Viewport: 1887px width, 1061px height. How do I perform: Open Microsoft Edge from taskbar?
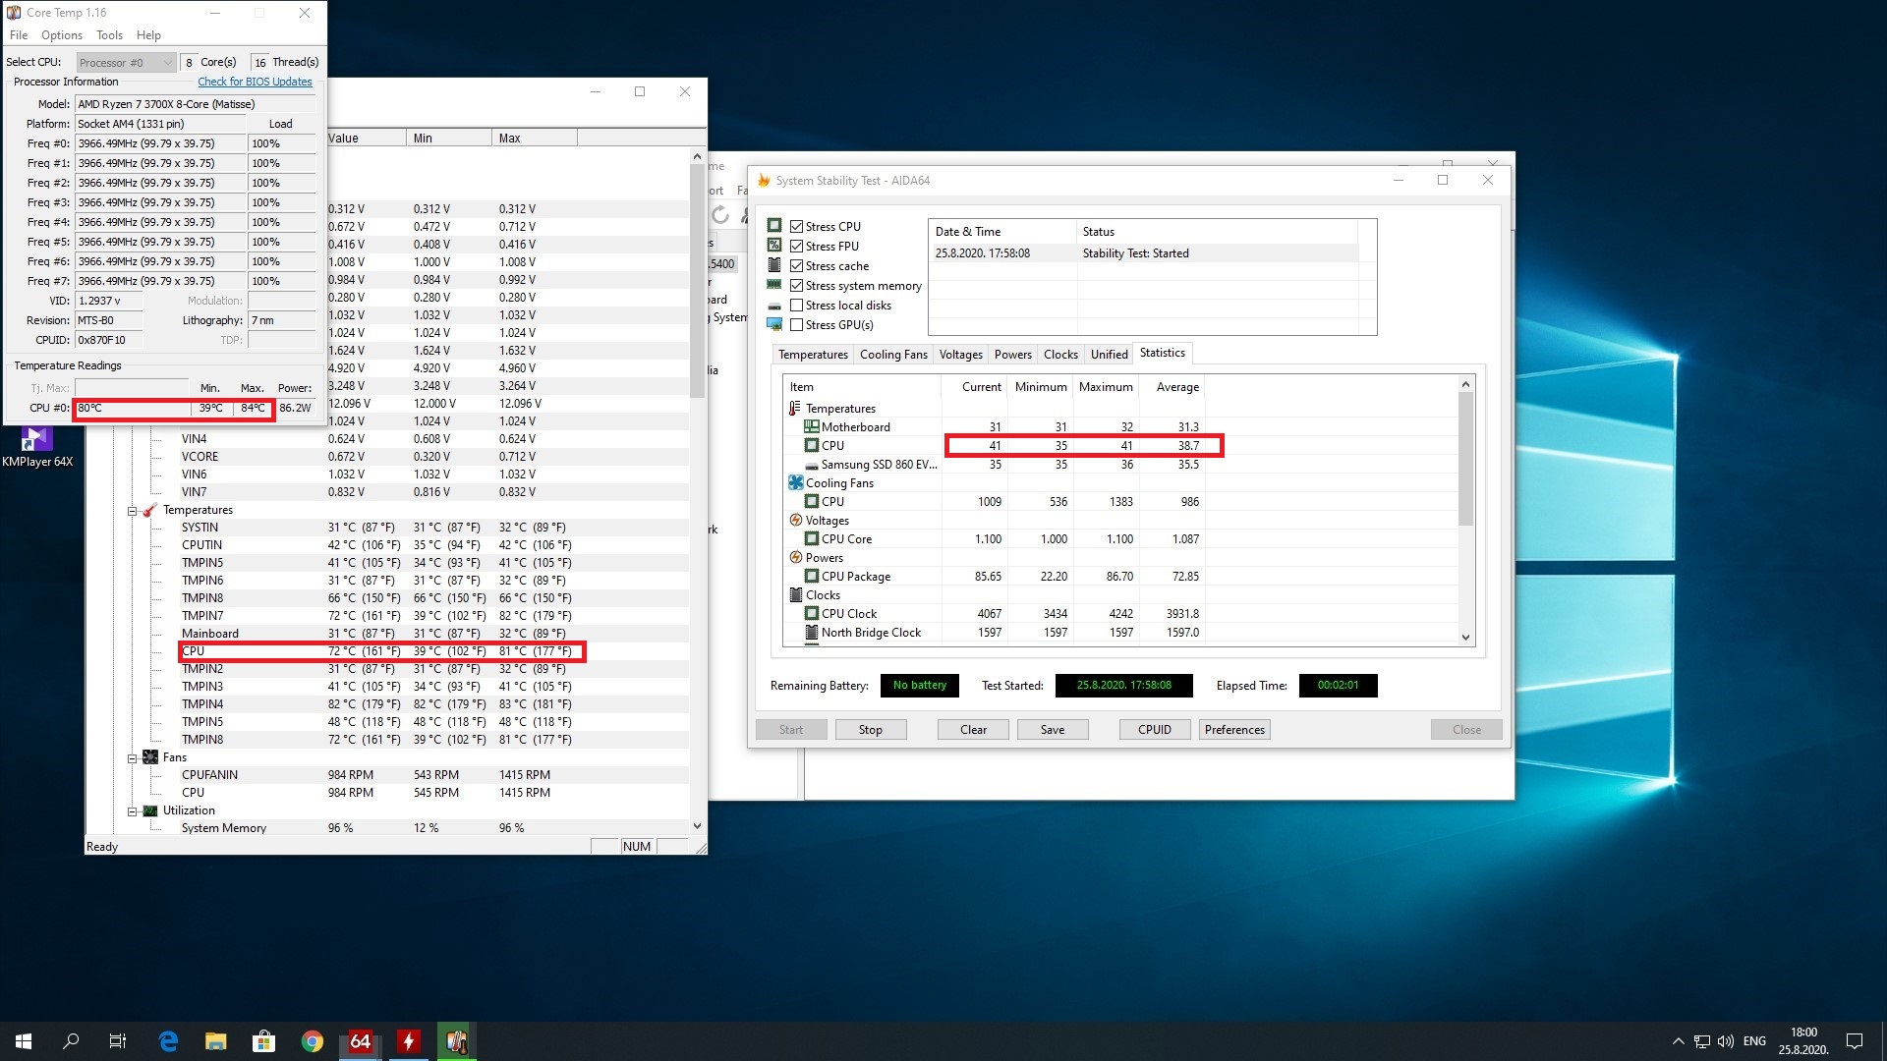pos(168,1041)
